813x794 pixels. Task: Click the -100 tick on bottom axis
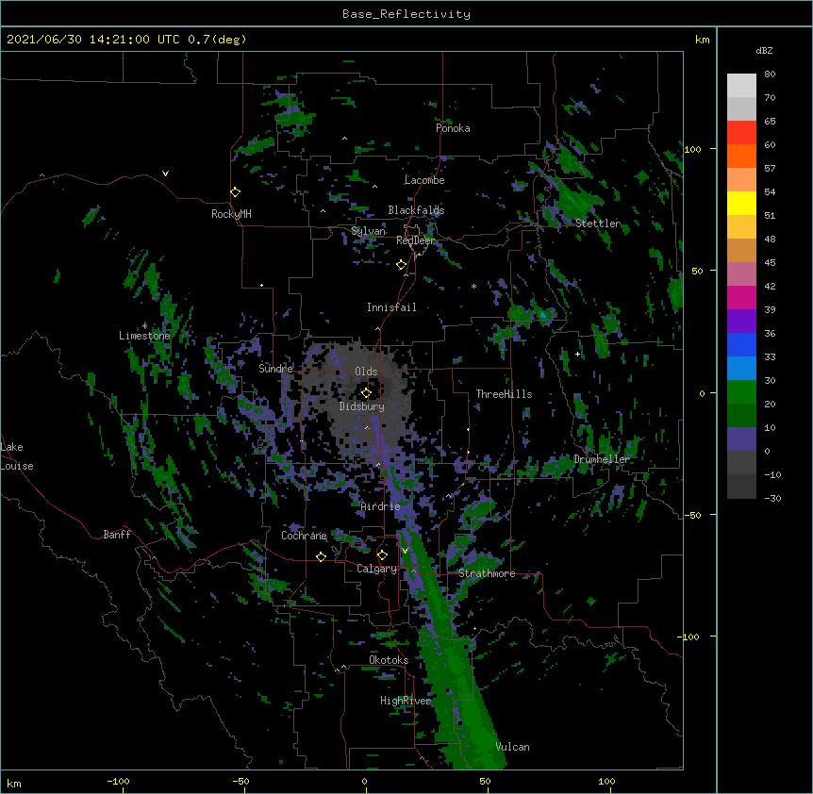tap(118, 781)
